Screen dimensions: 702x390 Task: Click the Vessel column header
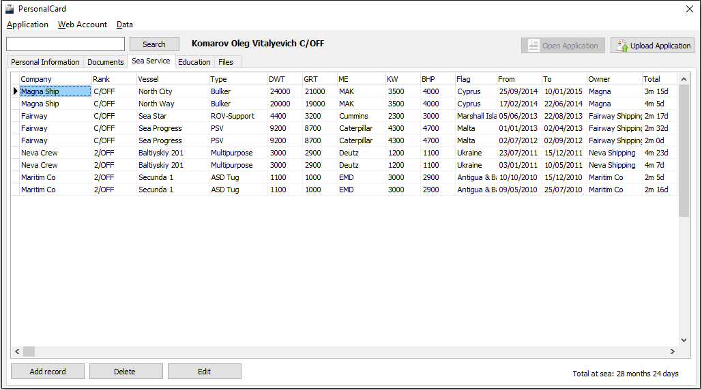coord(173,79)
